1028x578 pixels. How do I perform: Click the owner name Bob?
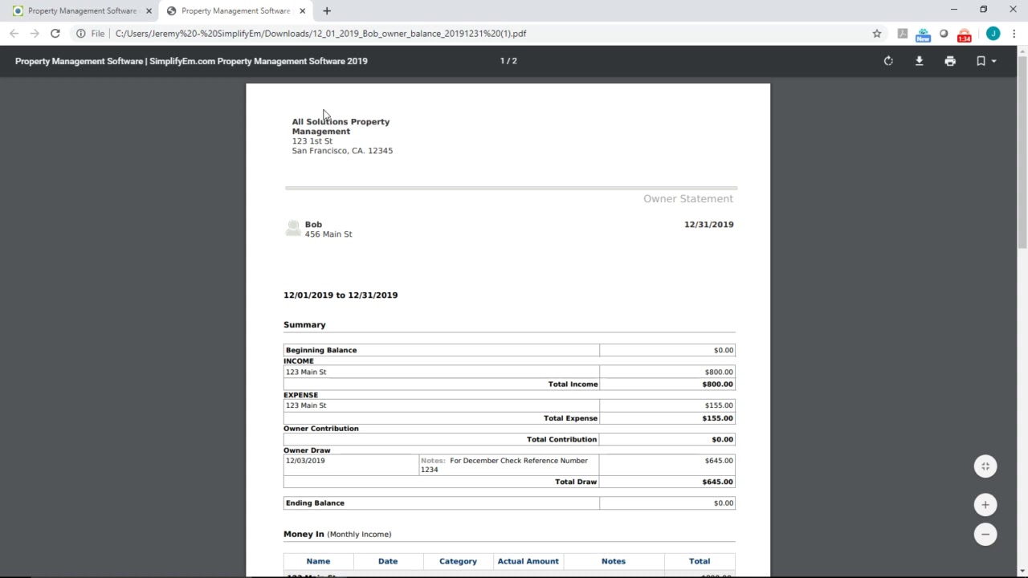coord(313,225)
